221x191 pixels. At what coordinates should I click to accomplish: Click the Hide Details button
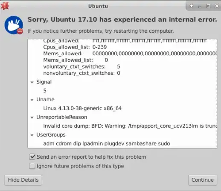coord(23,180)
